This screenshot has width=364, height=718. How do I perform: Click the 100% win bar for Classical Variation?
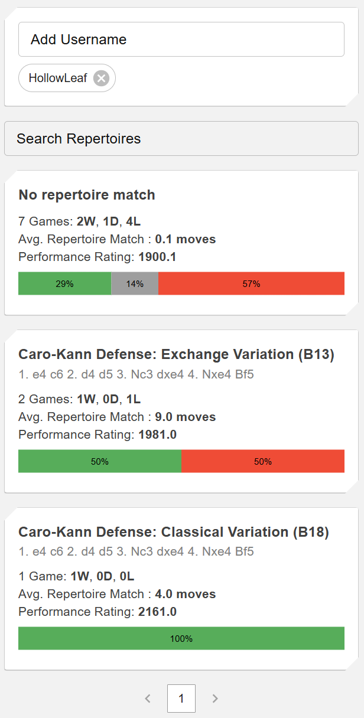click(x=181, y=638)
